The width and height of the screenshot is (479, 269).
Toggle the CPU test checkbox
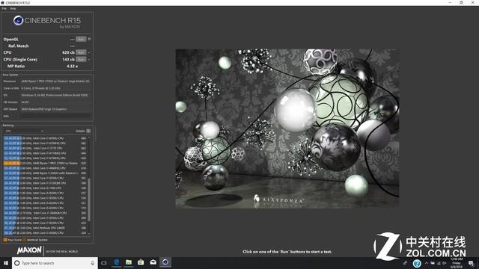[89, 52]
